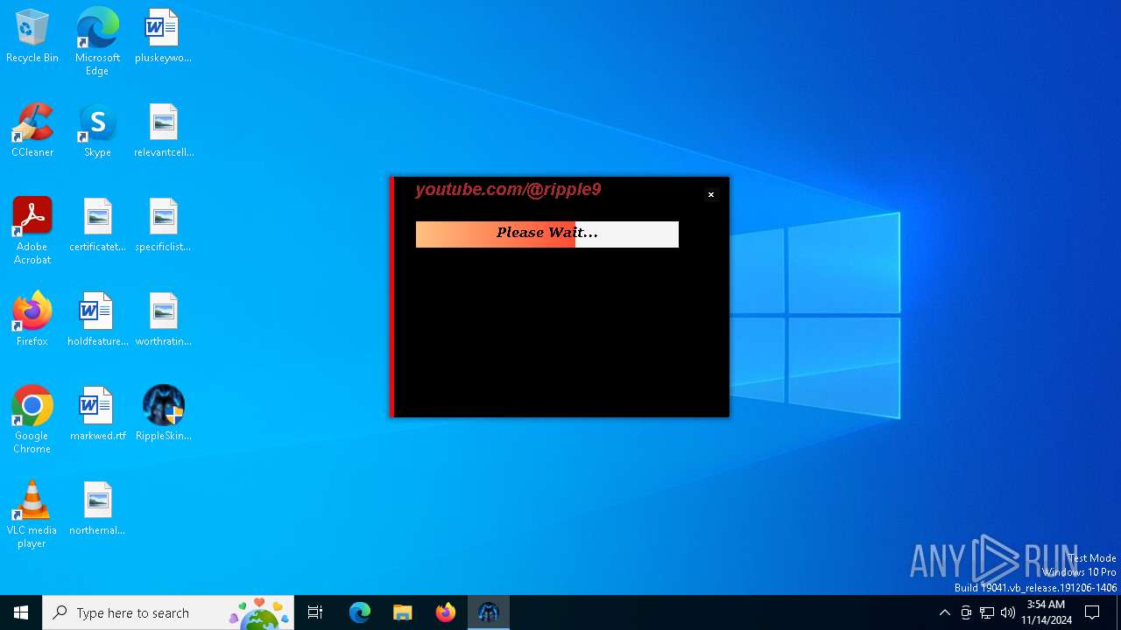Open the Action Center notifications
1121x630 pixels.
pos(1092,612)
